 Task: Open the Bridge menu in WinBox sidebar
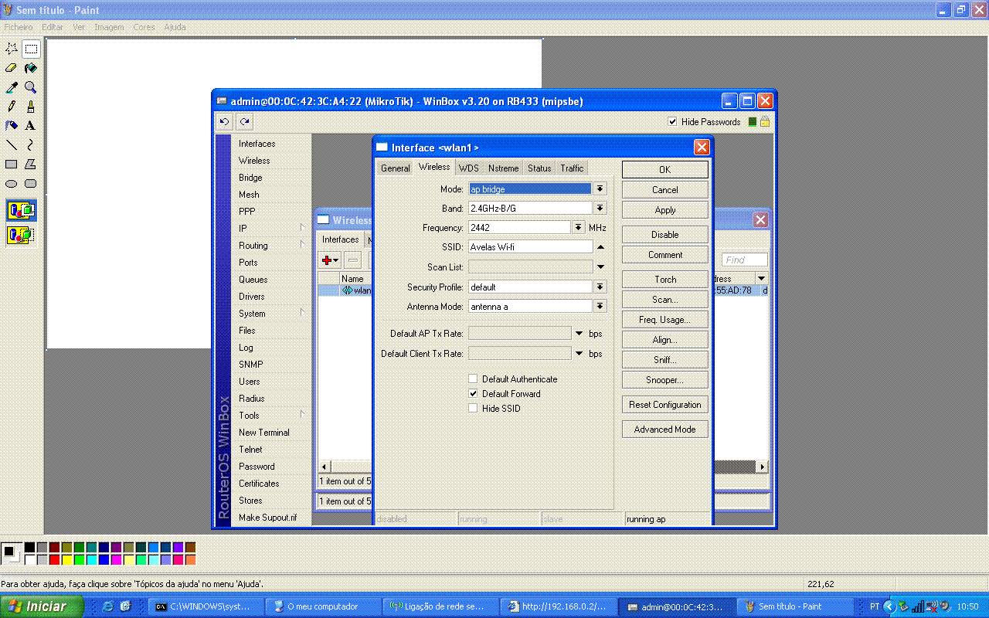[250, 178]
